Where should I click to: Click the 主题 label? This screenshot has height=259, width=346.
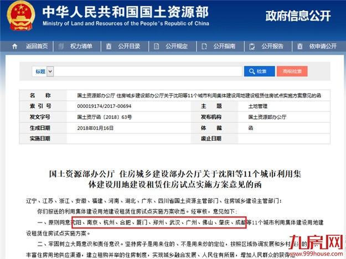coord(211,106)
